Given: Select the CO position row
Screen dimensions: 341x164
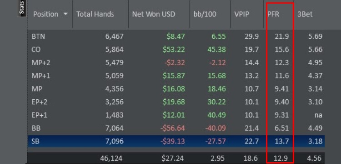Looking at the screenshot, I should click(176, 50).
